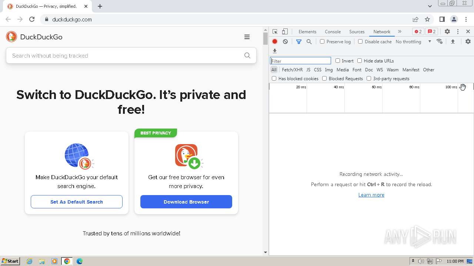Open DuckDuckGo hamburger menu

[x=247, y=37]
